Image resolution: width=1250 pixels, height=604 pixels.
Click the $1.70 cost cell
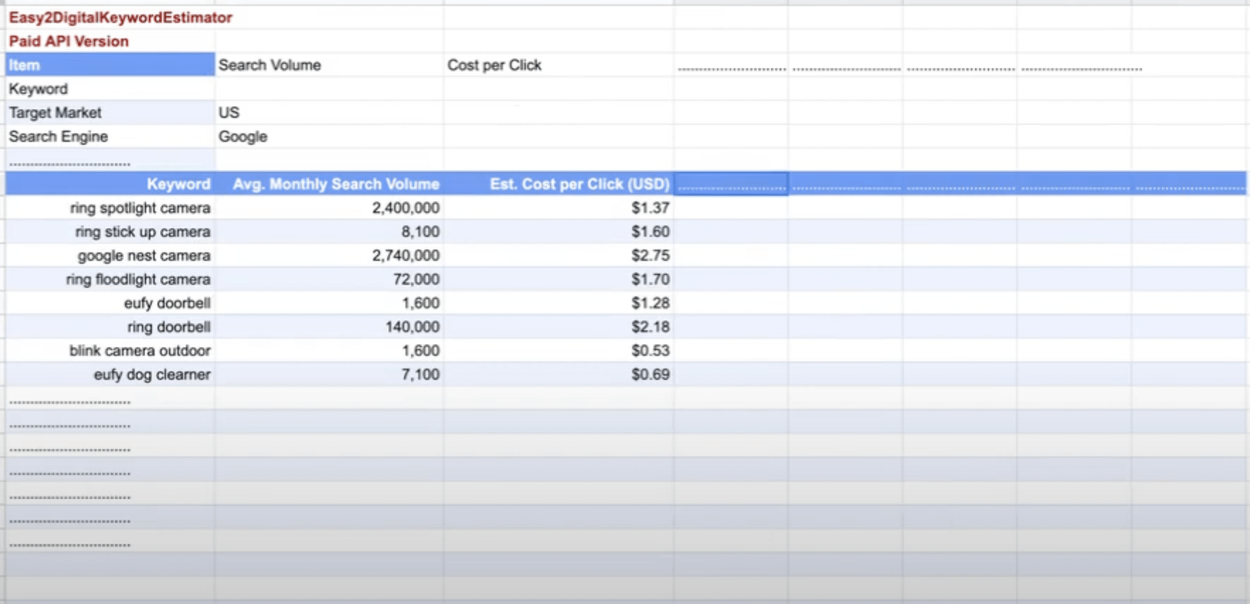[559, 279]
